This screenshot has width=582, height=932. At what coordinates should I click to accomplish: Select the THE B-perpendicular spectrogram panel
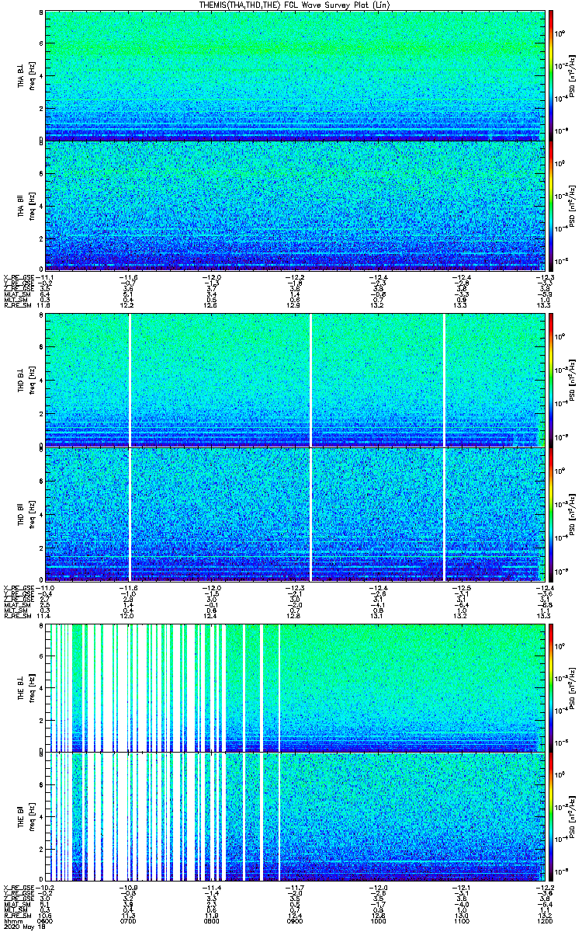tap(293, 687)
